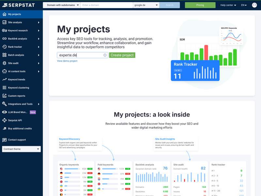Image resolution: width=261 pixels, height=196 pixels.
Task: Click the Custom reports chart icon
Action: pos(5,96)
